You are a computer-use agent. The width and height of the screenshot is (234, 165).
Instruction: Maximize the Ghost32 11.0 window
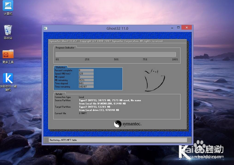(178, 27)
